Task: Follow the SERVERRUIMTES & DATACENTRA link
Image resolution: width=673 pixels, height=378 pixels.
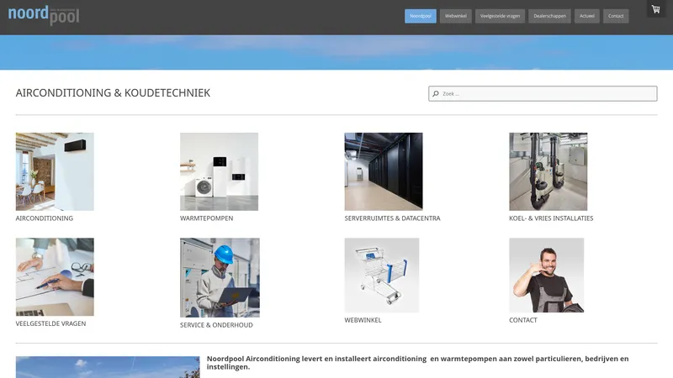Action: pyautogui.click(x=392, y=218)
